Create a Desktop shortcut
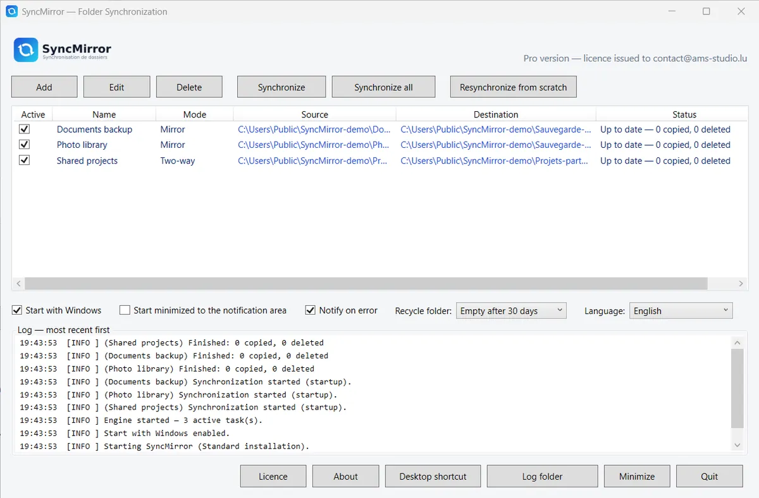 (x=433, y=477)
